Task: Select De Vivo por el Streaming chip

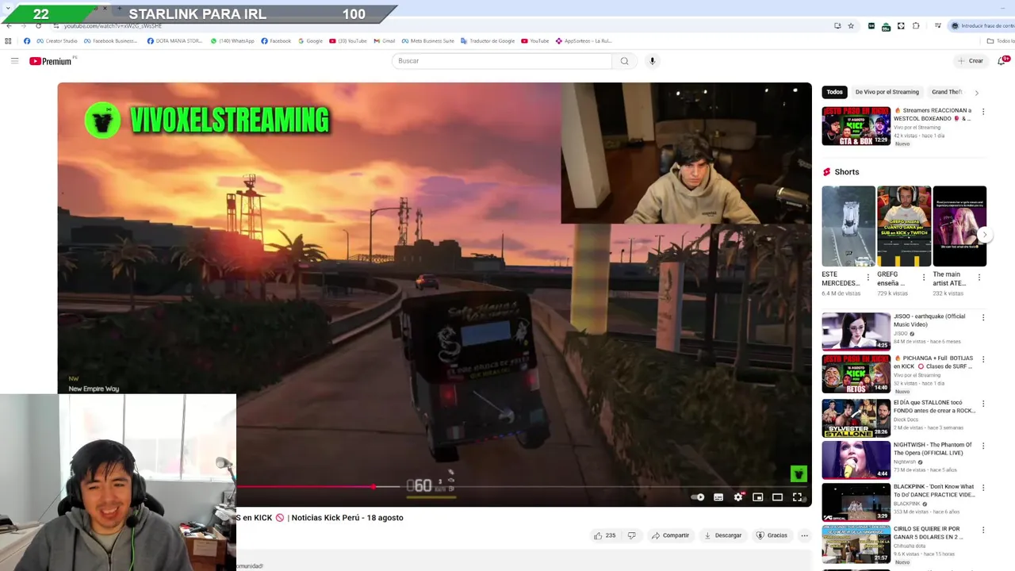Action: pos(887,92)
